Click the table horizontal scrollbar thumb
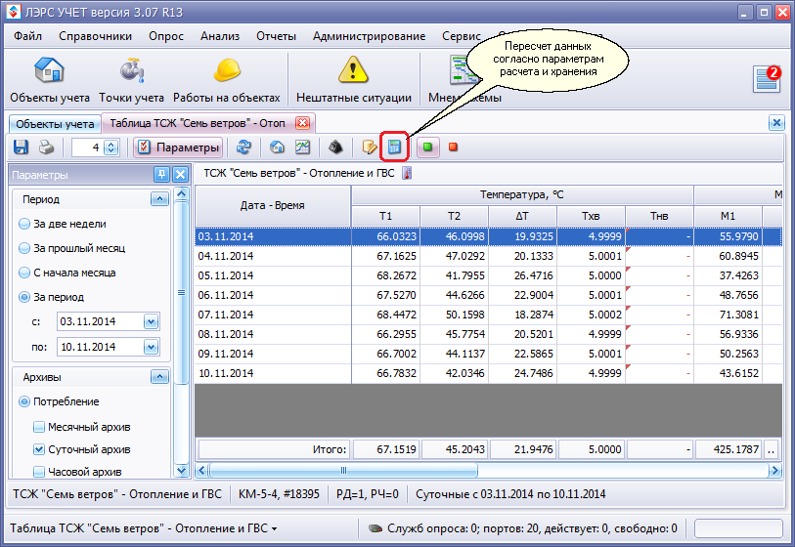 tap(343, 471)
